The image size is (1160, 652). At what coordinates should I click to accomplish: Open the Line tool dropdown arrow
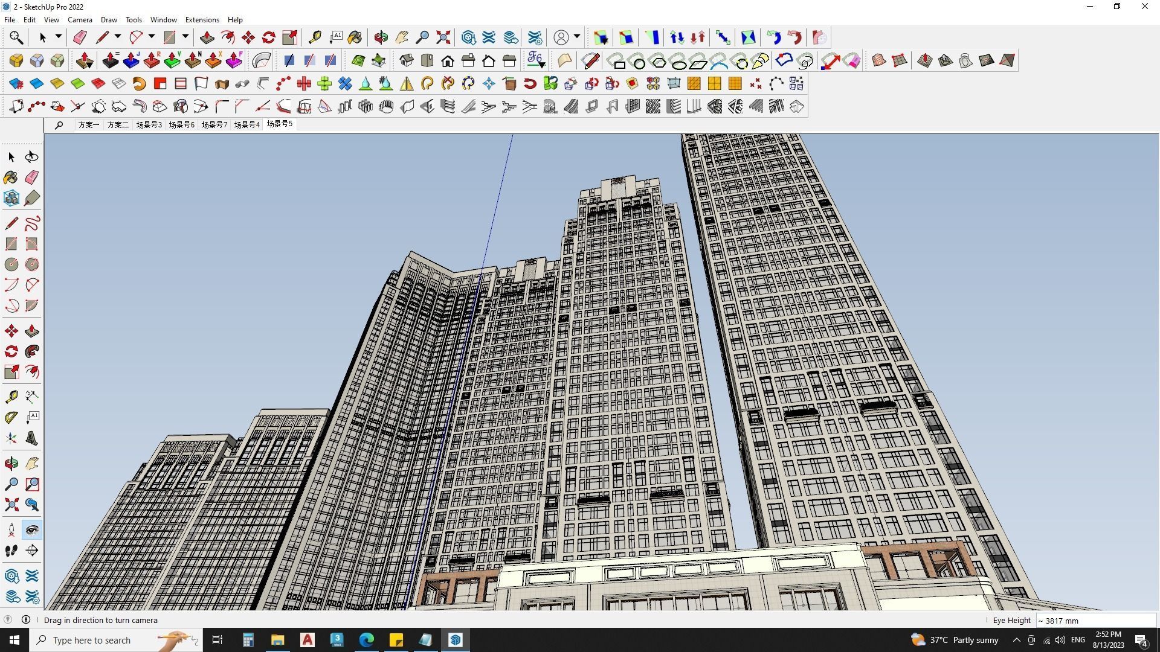coord(118,37)
